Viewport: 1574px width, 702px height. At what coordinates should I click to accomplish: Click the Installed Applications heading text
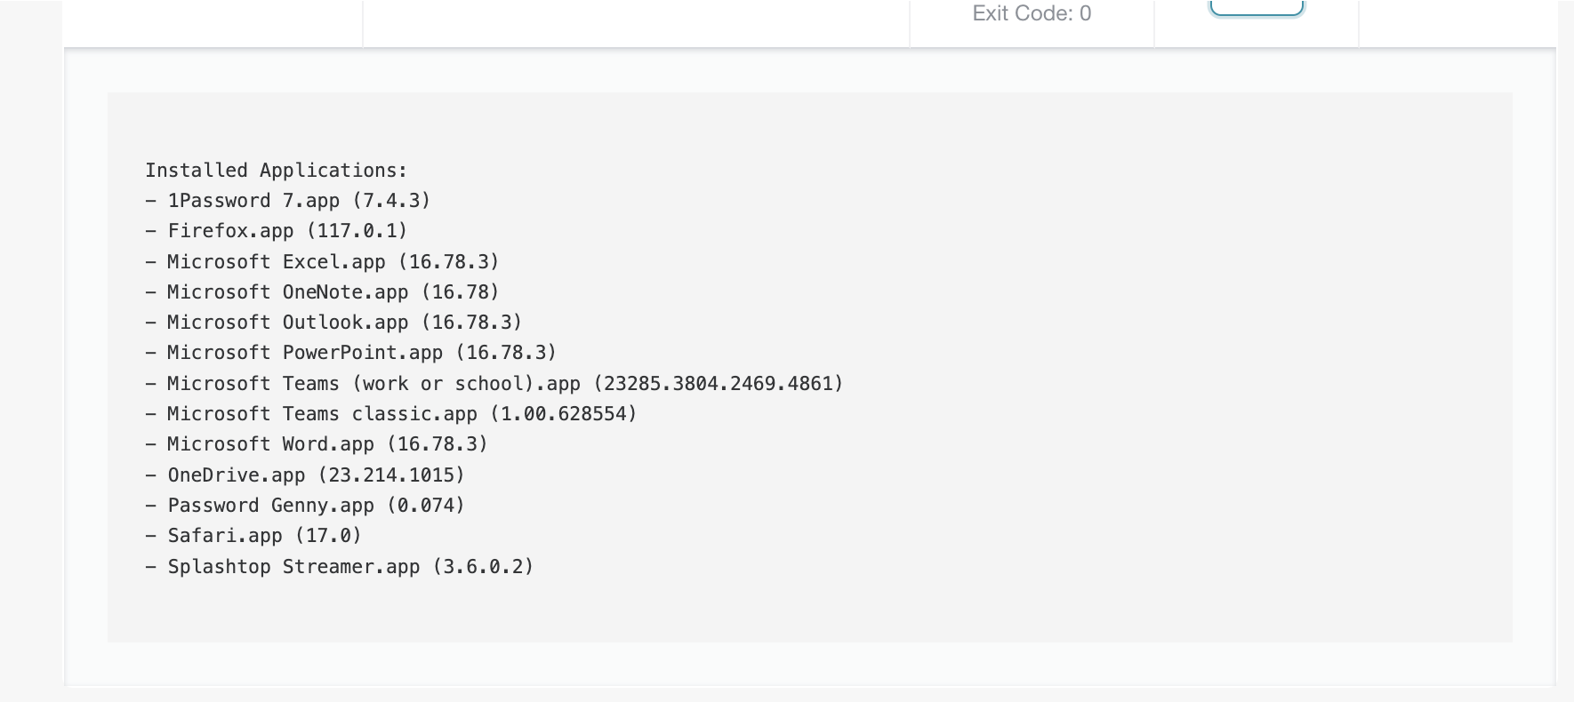(x=276, y=171)
